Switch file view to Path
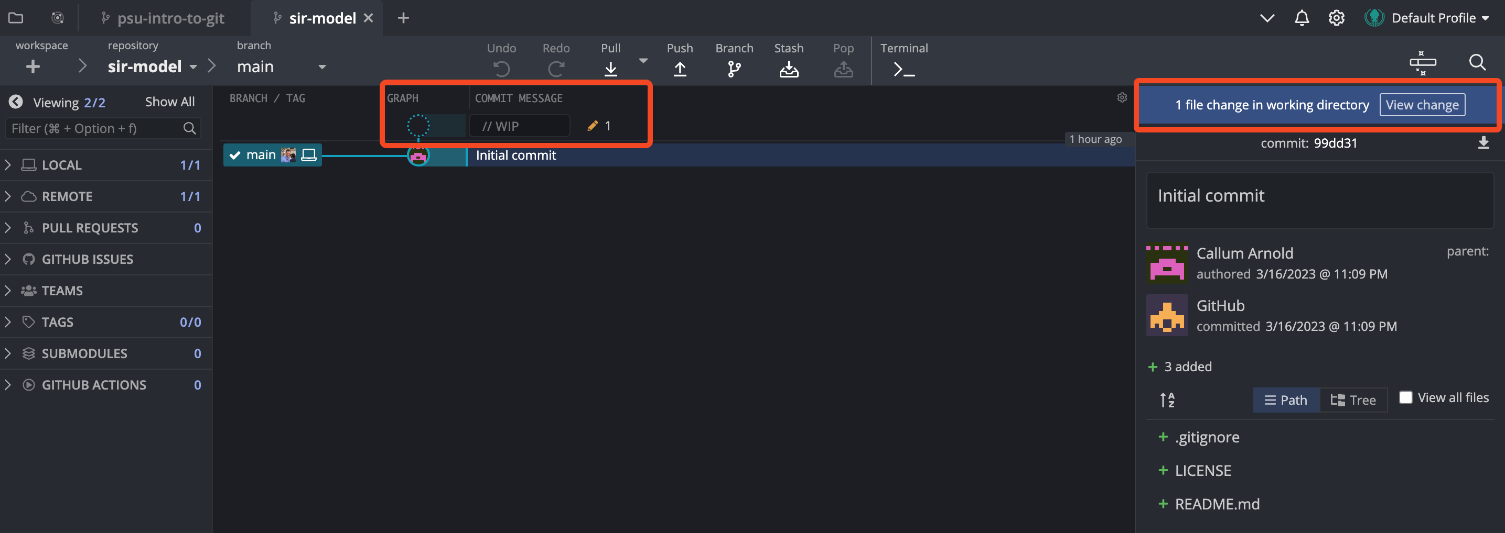The height and width of the screenshot is (533, 1505). (1286, 400)
